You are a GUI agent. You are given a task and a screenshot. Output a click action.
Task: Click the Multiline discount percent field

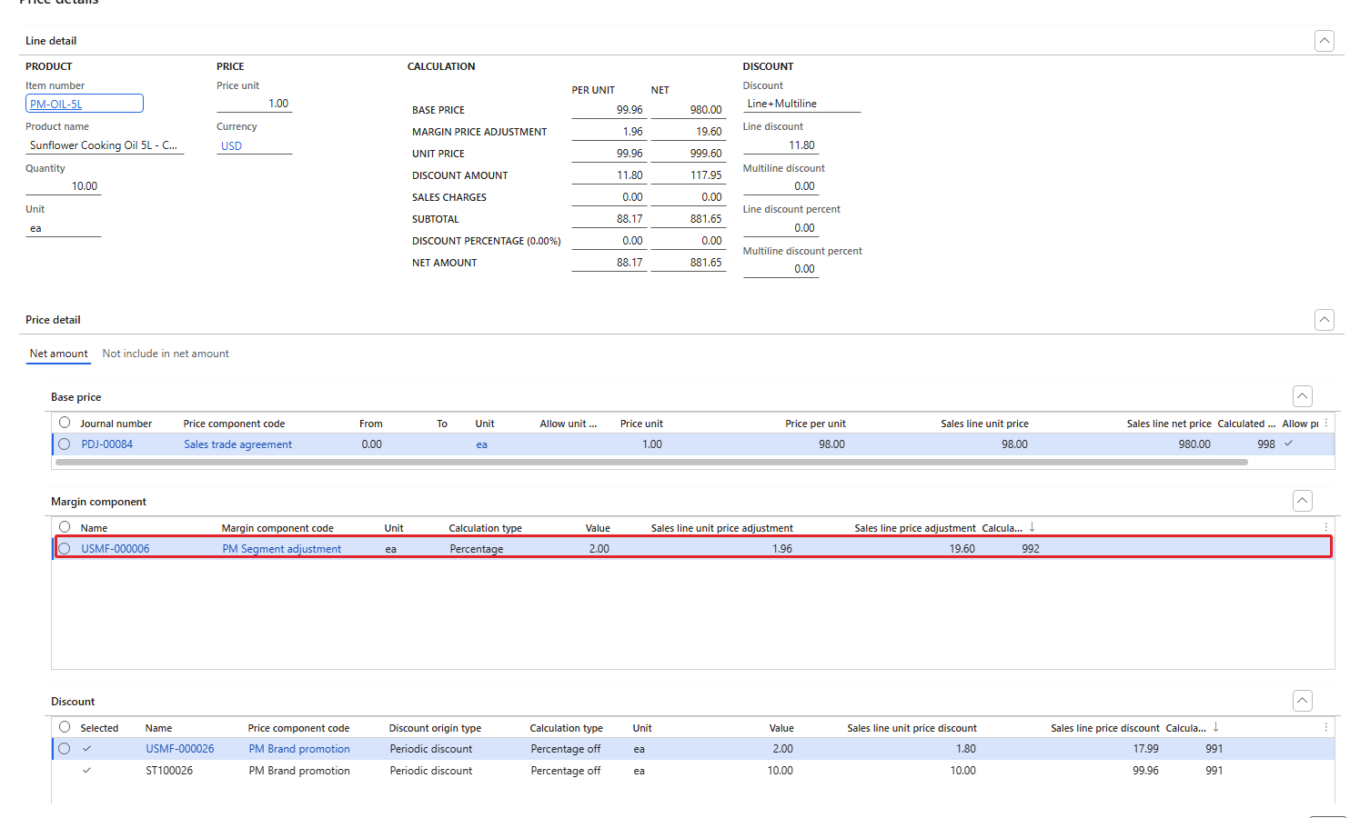click(781, 269)
